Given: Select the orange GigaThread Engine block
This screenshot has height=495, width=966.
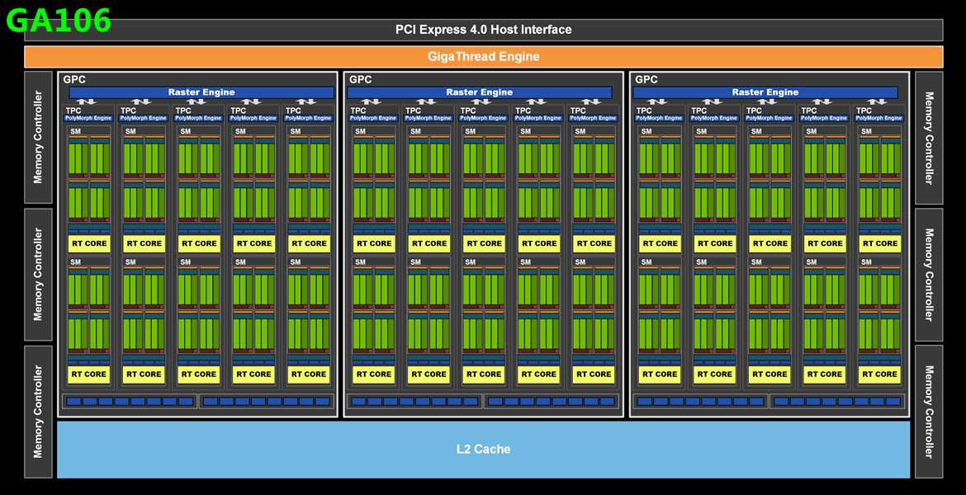Looking at the screenshot, I should 483,57.
